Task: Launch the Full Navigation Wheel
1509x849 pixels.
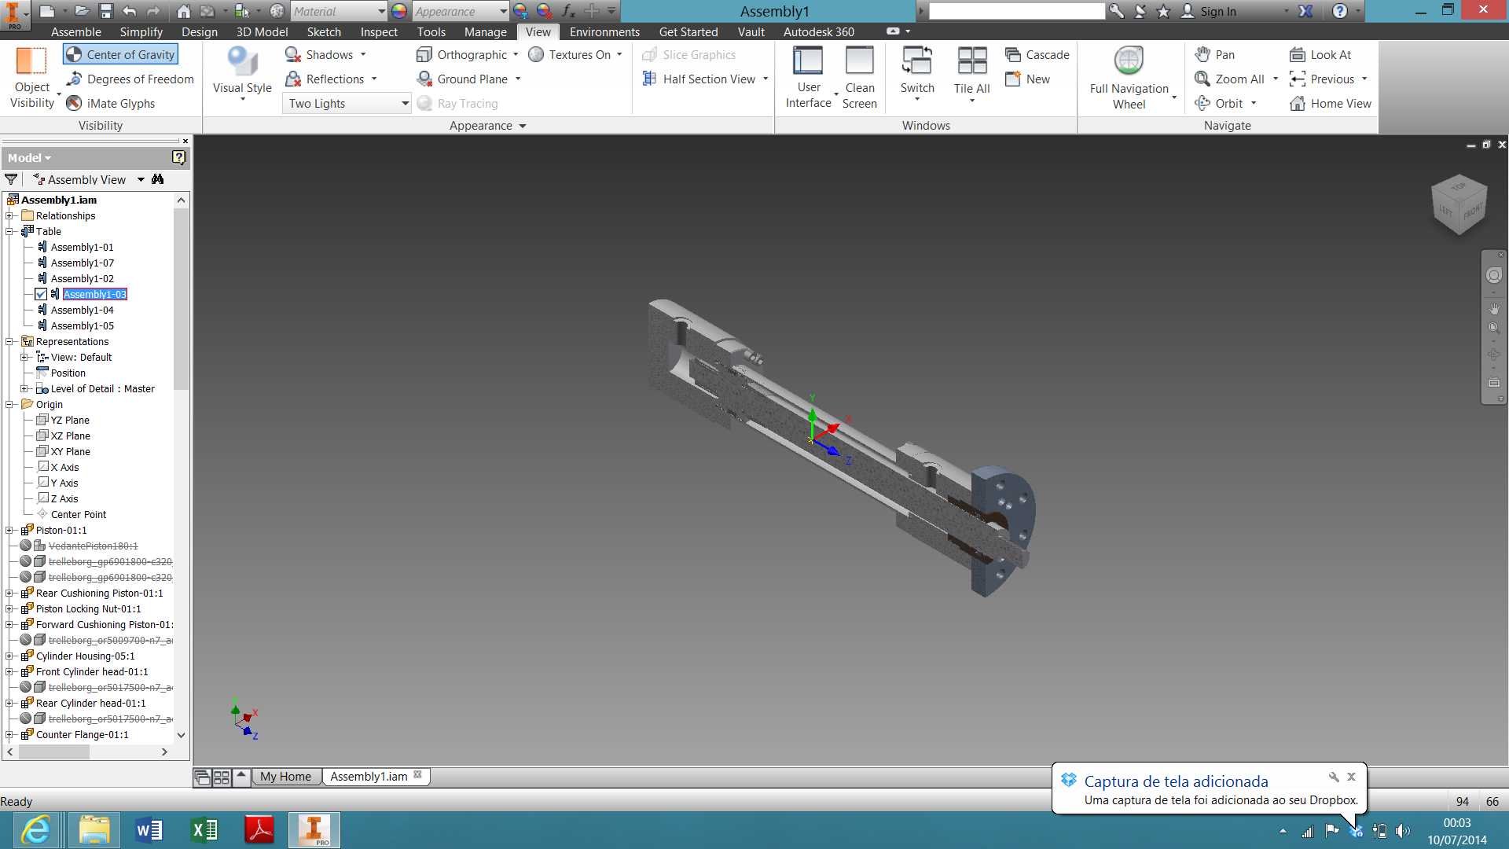Action: (1129, 77)
